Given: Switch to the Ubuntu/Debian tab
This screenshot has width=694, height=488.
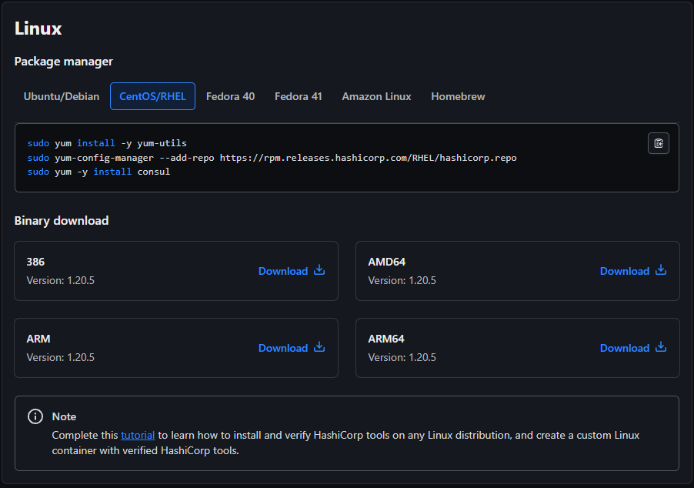Looking at the screenshot, I should click(x=61, y=96).
